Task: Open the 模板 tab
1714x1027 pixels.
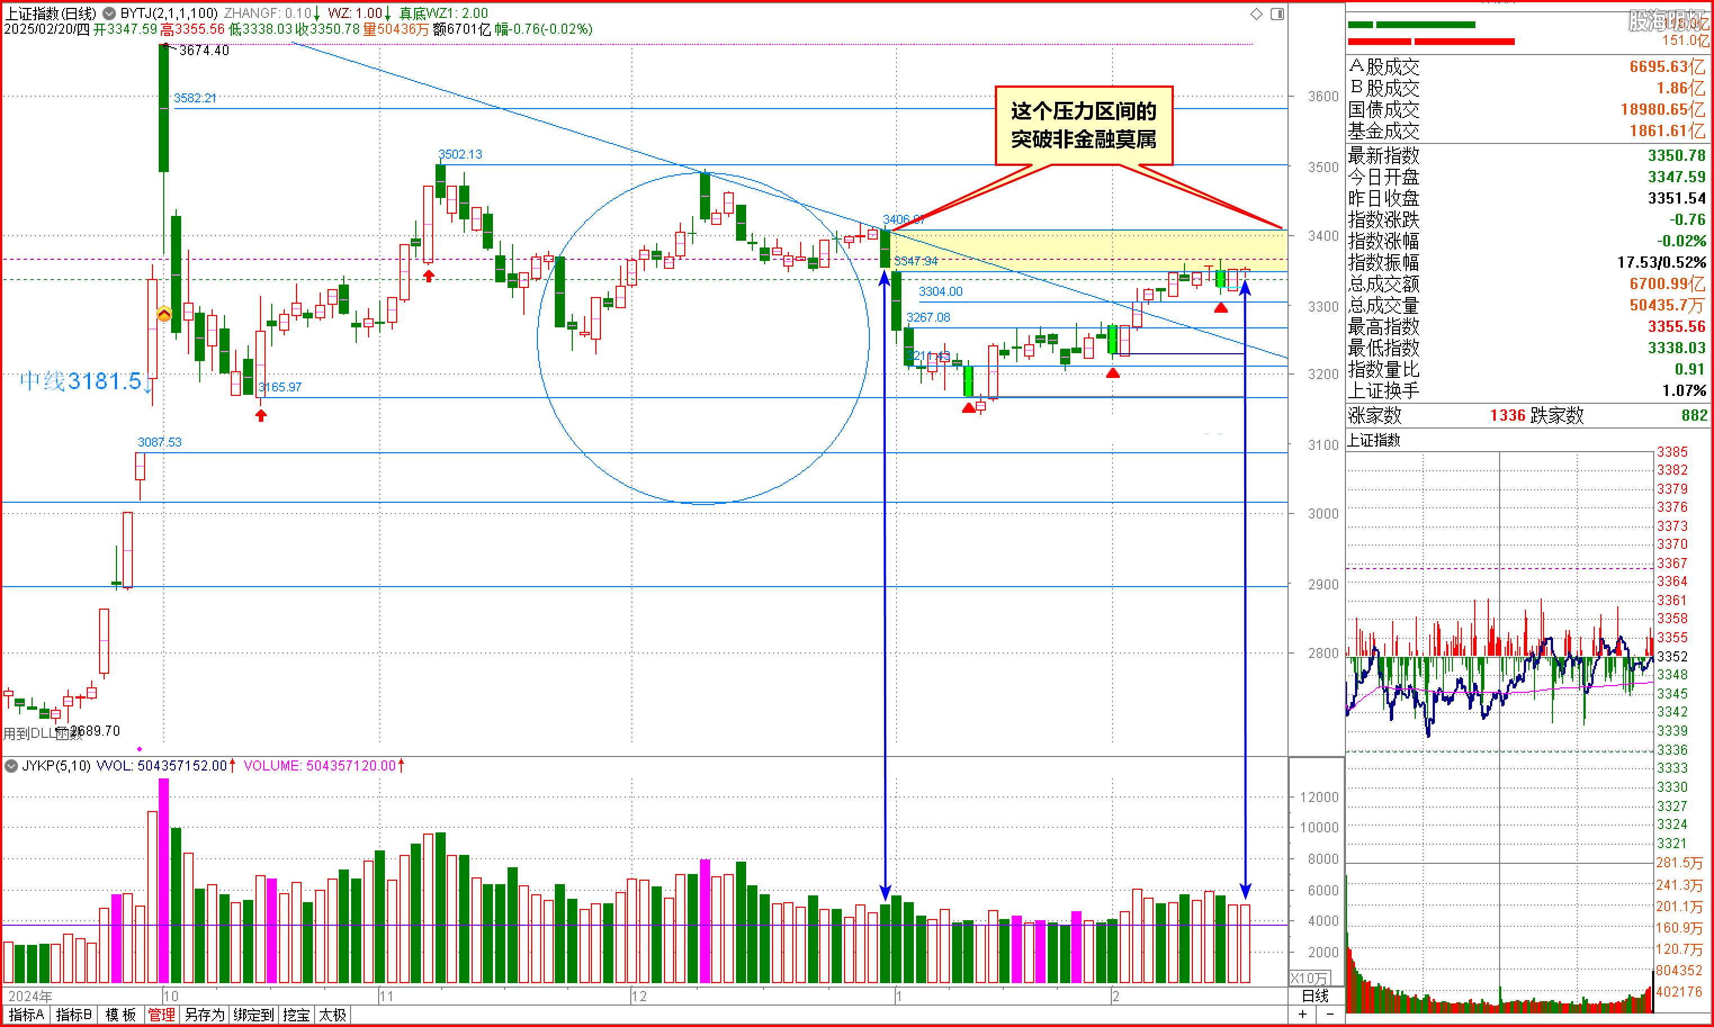Action: (x=120, y=1015)
